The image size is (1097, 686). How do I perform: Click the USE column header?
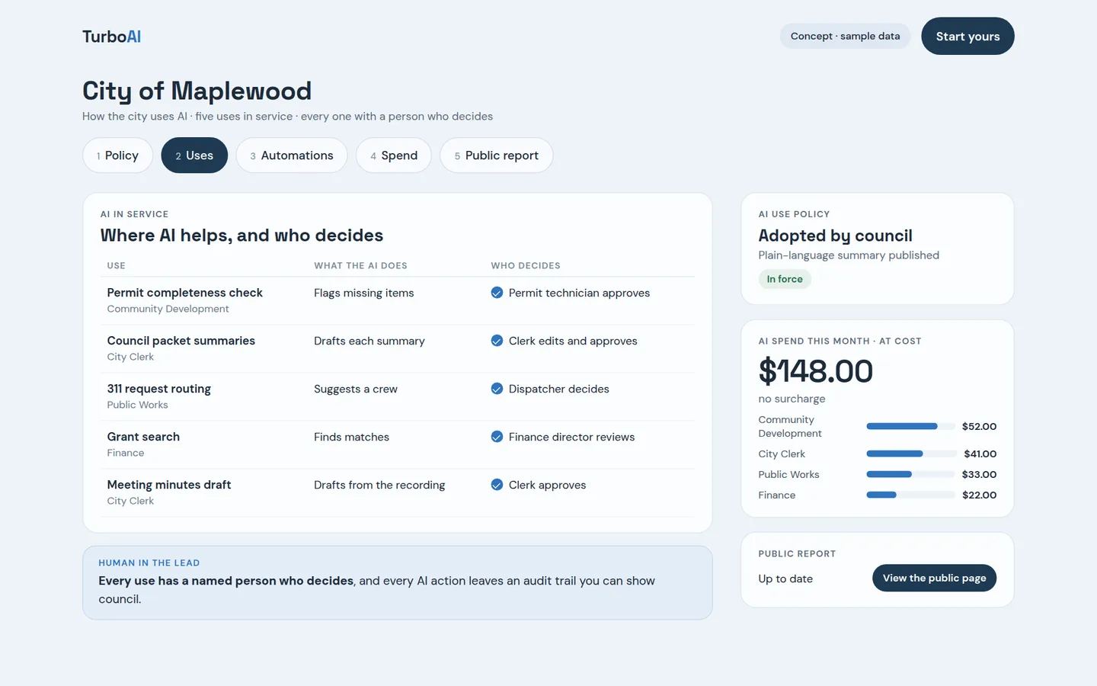[x=117, y=266]
